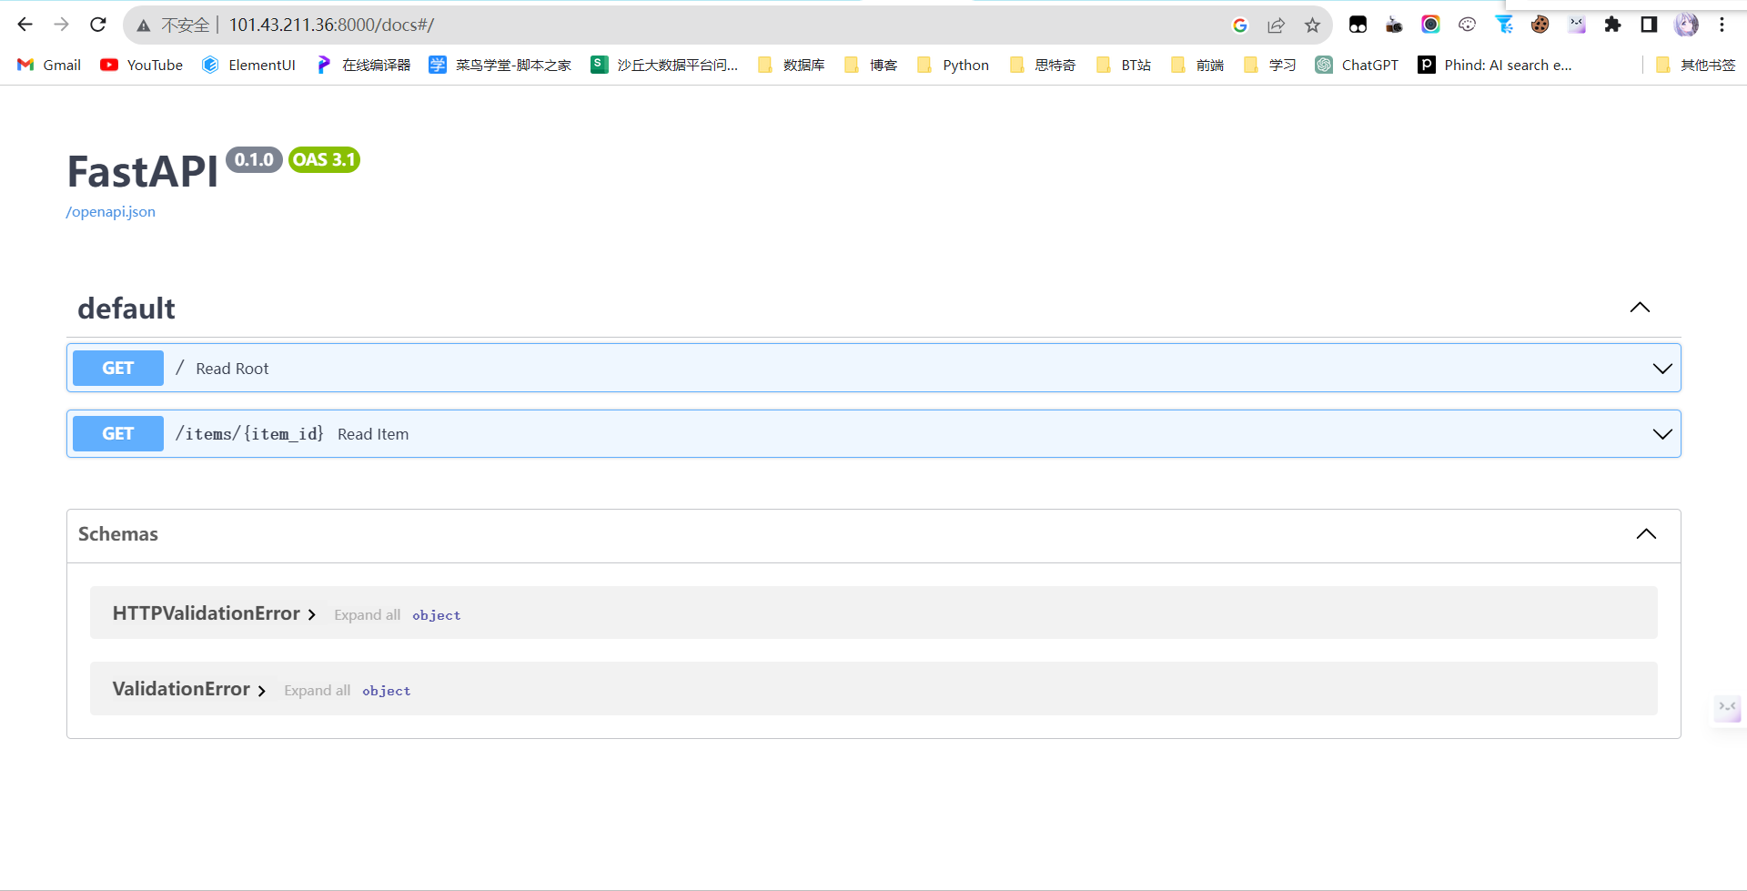
Task: Go back to previous page
Action: pos(25,25)
